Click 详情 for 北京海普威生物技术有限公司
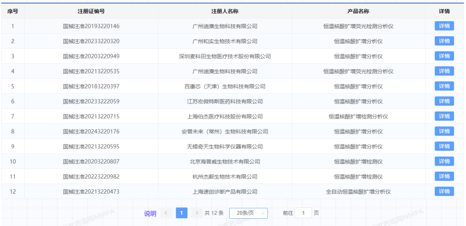The image size is (466, 226). [444, 161]
